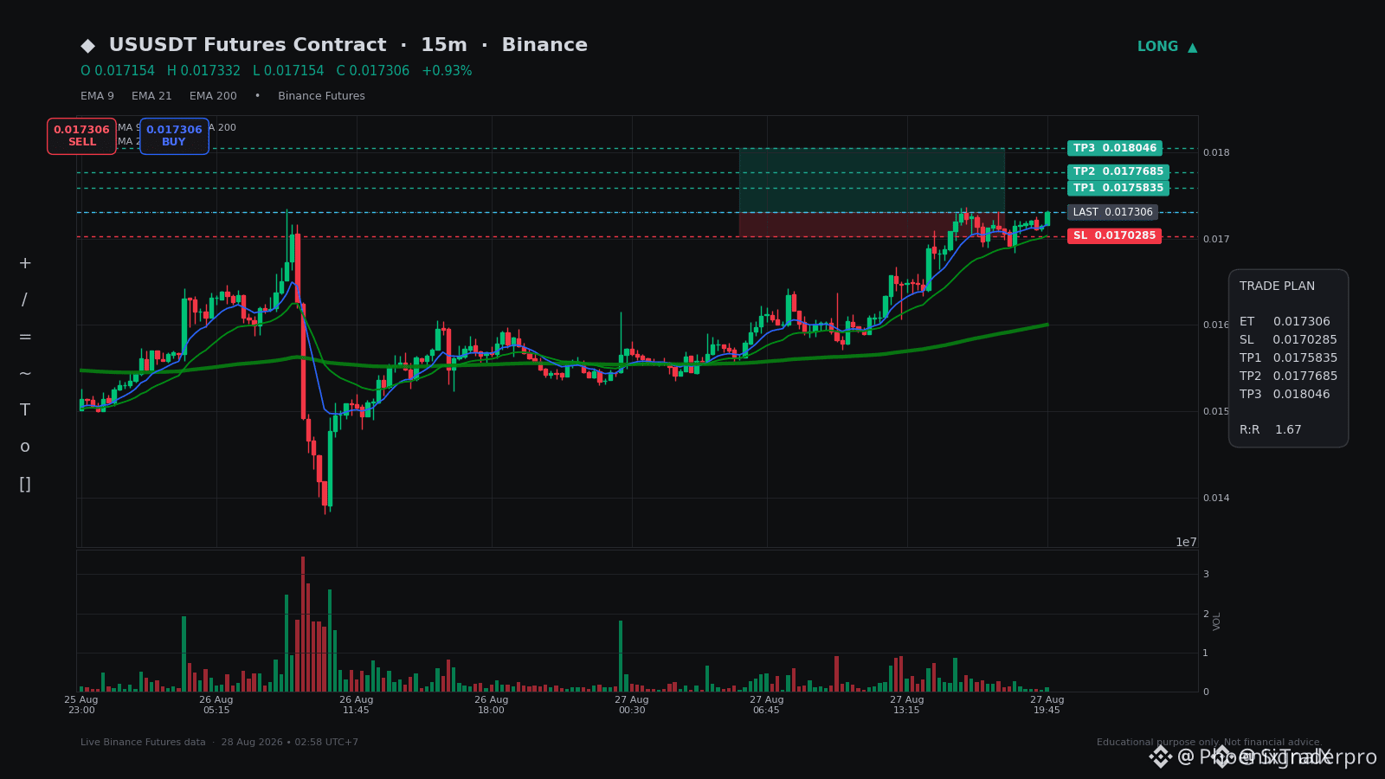Click the 27 Aug 19:45 time label
1385x779 pixels.
[x=1047, y=705]
